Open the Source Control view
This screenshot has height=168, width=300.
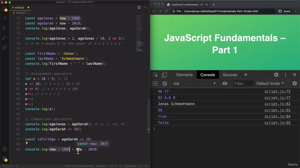pos(4,28)
